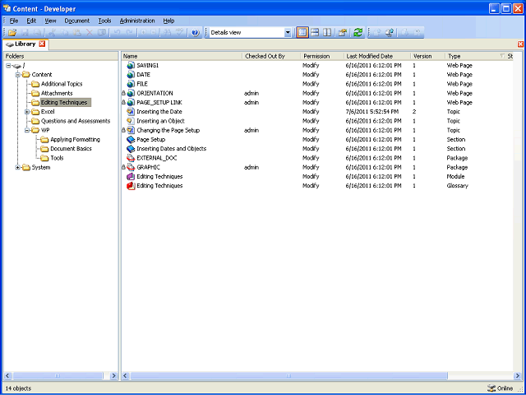This screenshot has height=395, width=526.
Task: Click the document list right scroll arrow
Action: click(x=517, y=375)
